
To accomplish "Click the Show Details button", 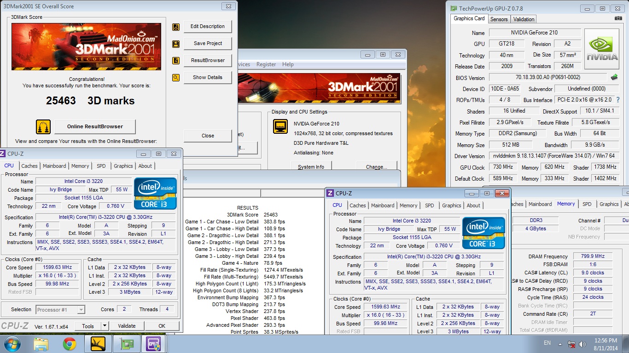I will [x=208, y=77].
